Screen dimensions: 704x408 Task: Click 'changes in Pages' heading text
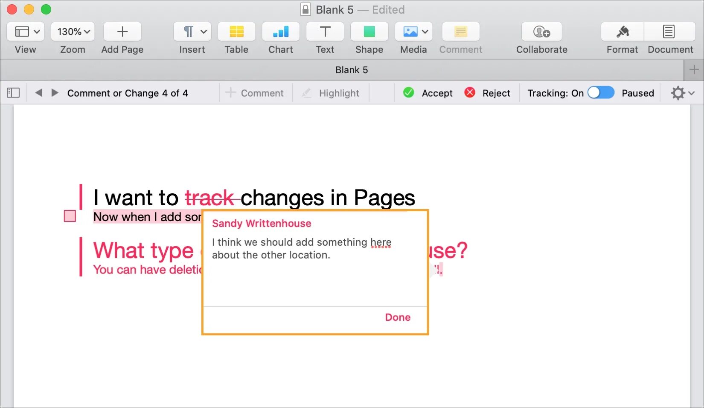pyautogui.click(x=328, y=198)
